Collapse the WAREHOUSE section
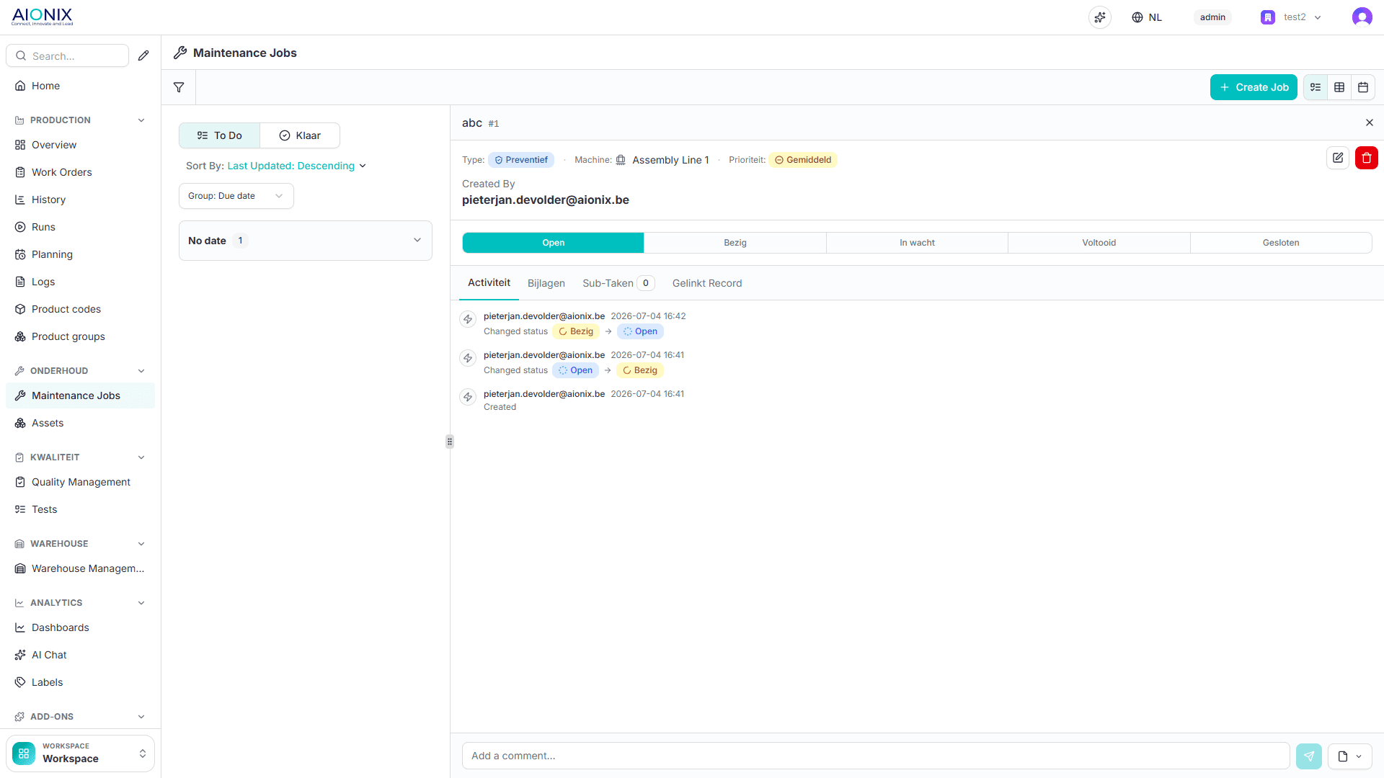Viewport: 1384px width, 778px height. pyautogui.click(x=141, y=544)
